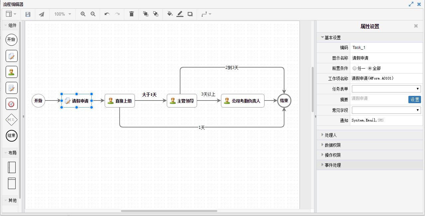This screenshot has width=425, height=216.
Task: Click the save icon in toolbar
Action: [x=28, y=14]
